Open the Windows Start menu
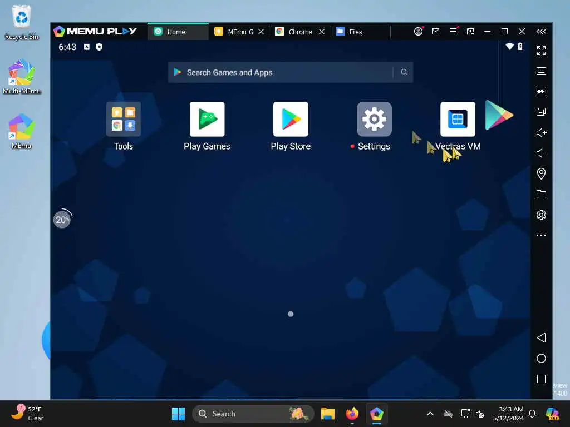Viewport: 570px width, 427px height. 178,414
